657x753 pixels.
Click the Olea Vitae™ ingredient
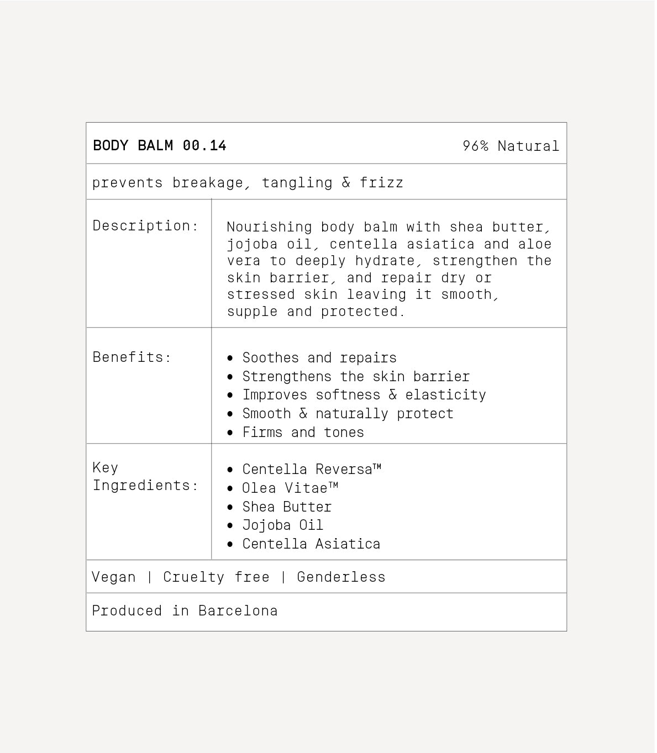point(290,488)
